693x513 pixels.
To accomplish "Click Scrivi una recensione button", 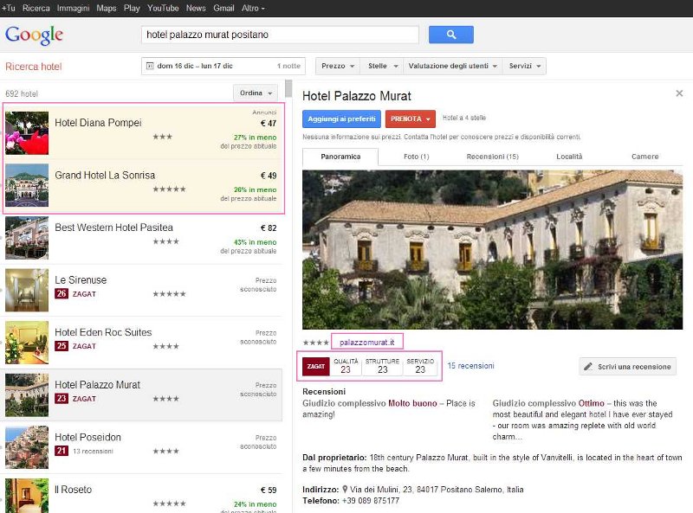I will point(627,367).
